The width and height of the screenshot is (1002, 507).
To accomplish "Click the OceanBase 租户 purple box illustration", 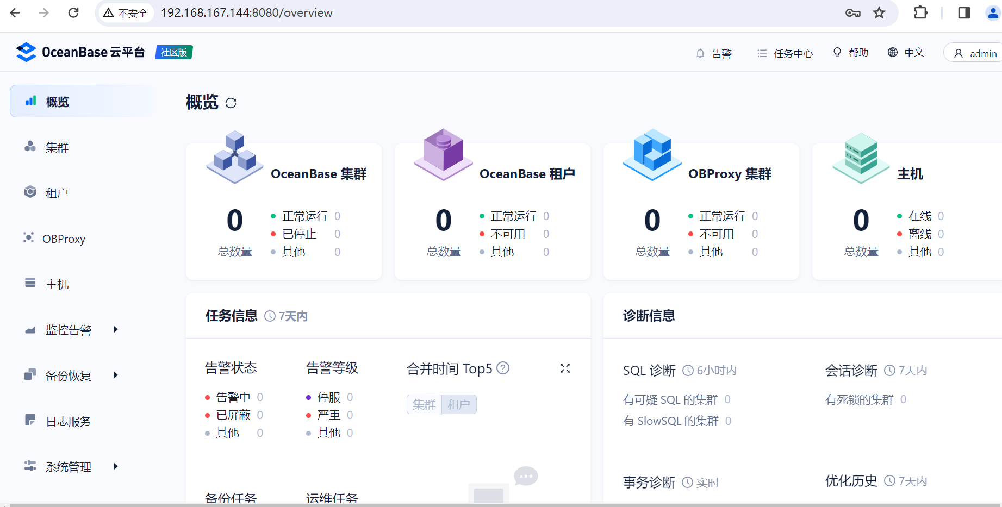I will pyautogui.click(x=444, y=154).
